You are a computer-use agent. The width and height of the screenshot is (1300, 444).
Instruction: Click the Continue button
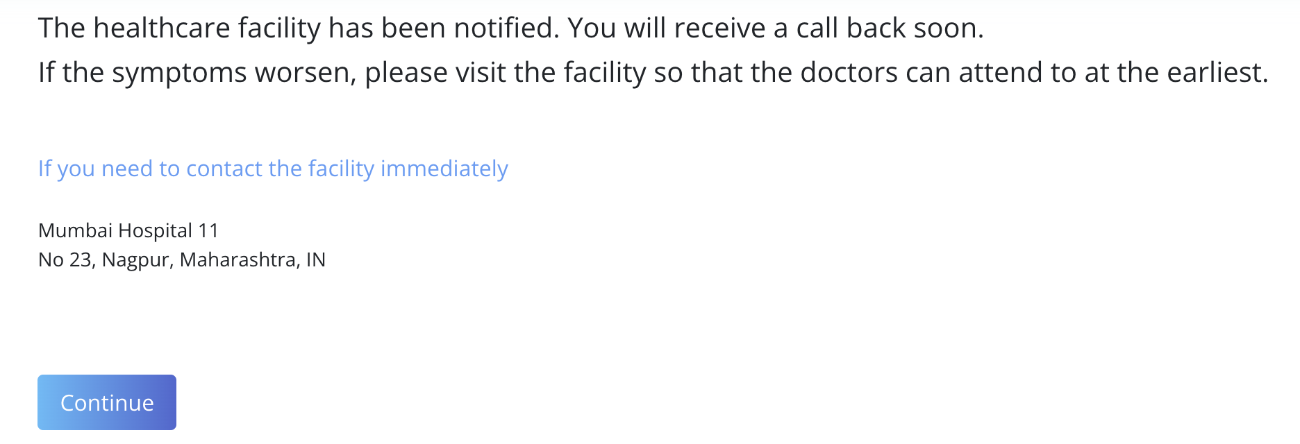point(107,402)
